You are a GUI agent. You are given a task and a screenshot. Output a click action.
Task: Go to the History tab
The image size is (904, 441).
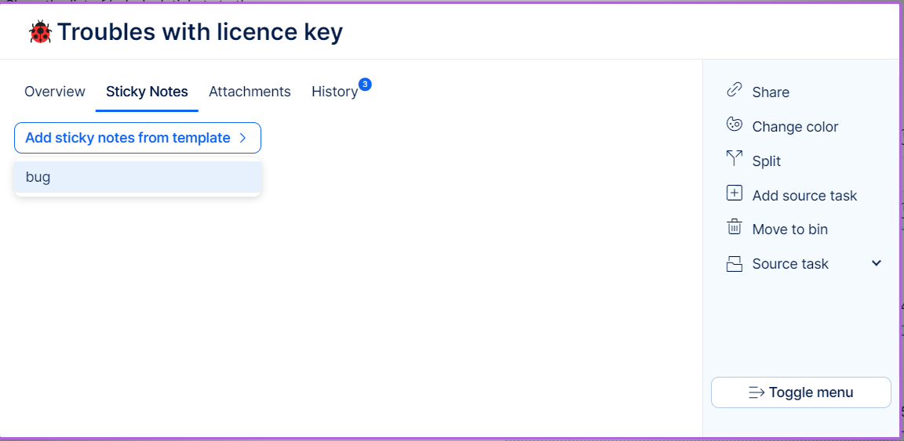[334, 92]
